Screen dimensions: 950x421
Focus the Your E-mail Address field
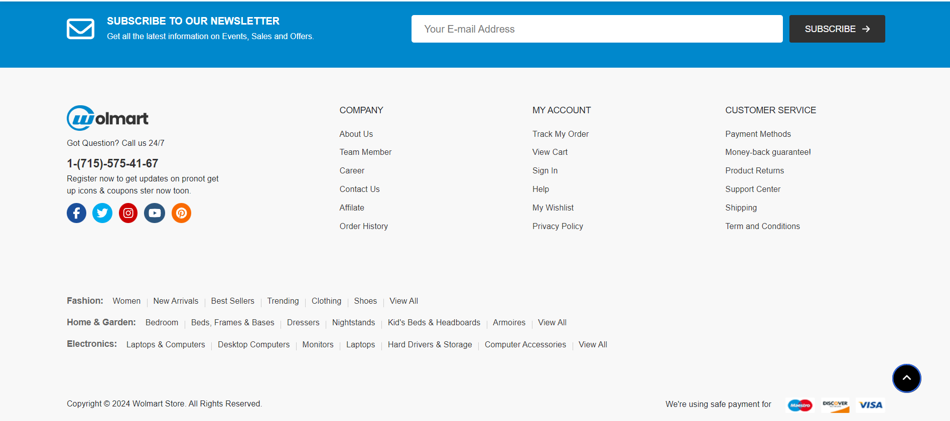point(597,29)
